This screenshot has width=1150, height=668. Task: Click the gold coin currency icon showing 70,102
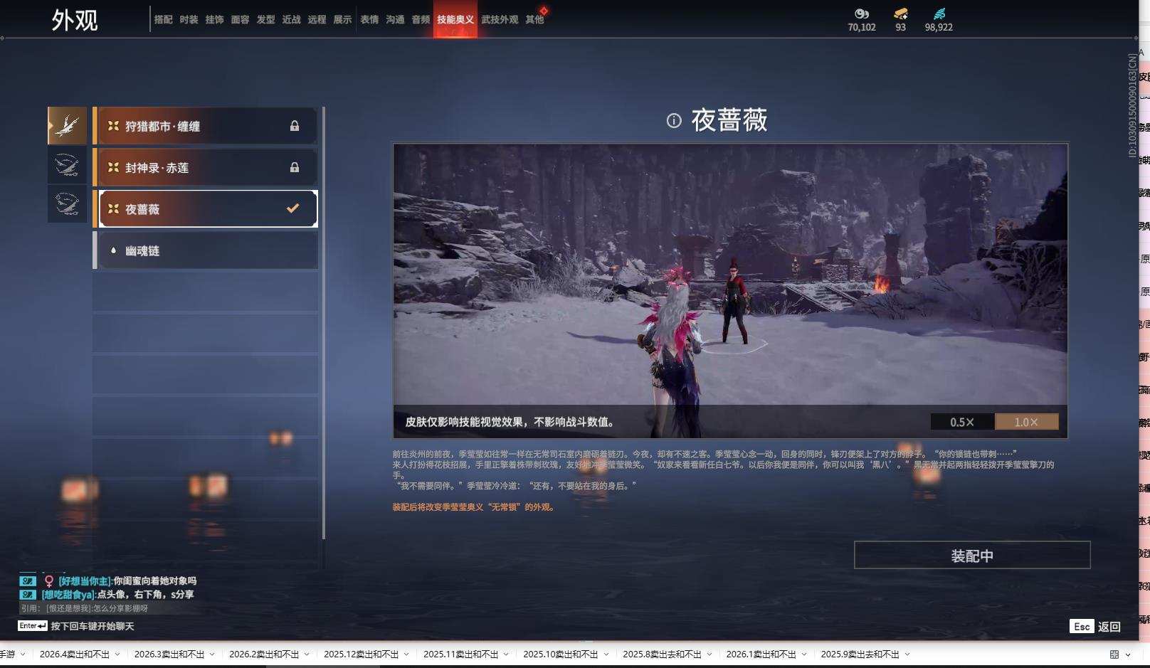[x=861, y=13]
